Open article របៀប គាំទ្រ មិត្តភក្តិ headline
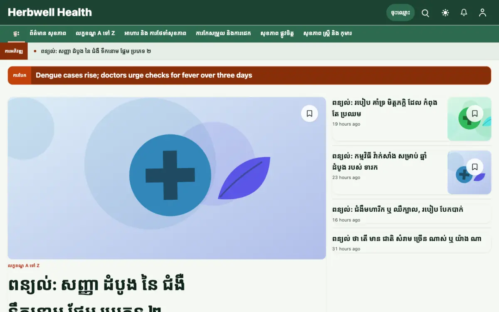This screenshot has width=499, height=312. click(x=385, y=108)
